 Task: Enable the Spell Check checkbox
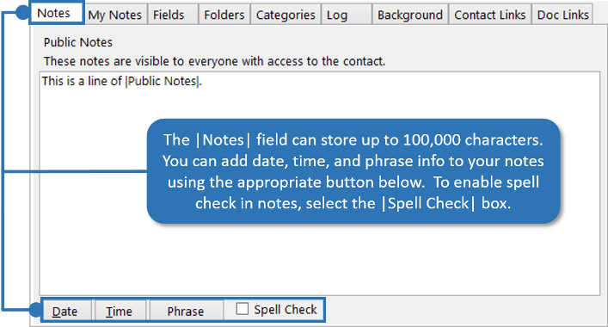point(243,309)
